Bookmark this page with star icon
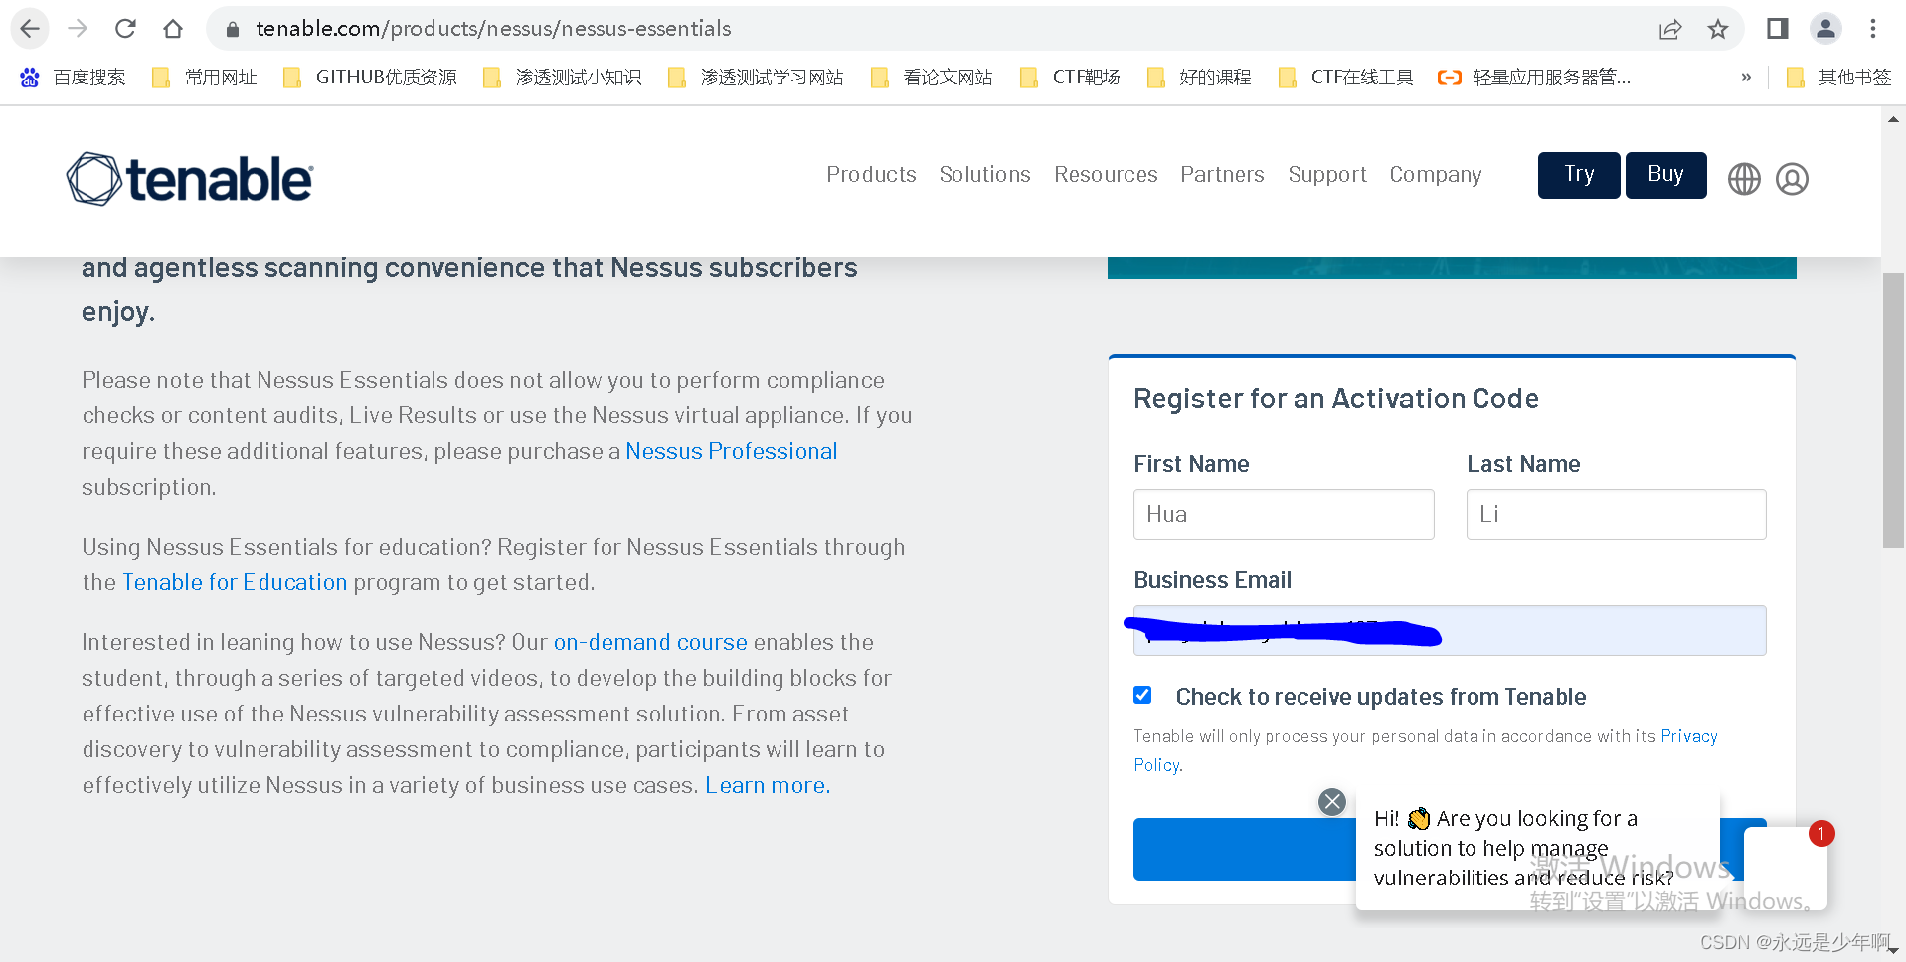1906x962 pixels. coord(1718,29)
